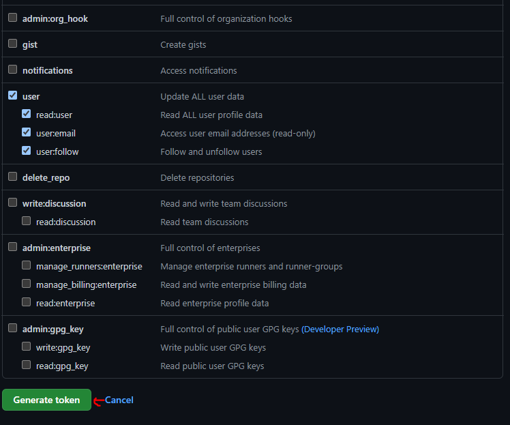Viewport: 510px width, 425px height.
Task: Uncheck the user scope checkbox
Action: (13, 96)
